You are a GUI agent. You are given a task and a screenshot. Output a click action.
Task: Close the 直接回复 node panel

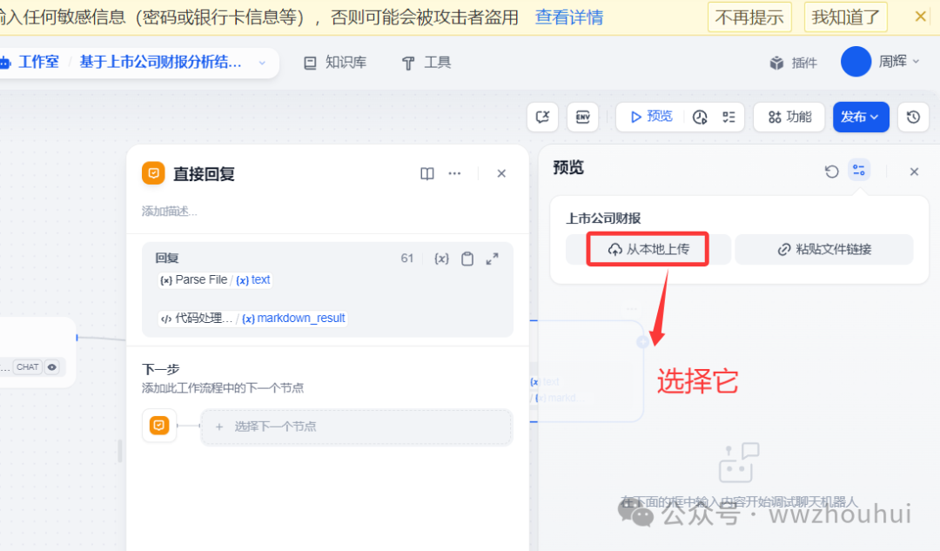pyautogui.click(x=501, y=173)
